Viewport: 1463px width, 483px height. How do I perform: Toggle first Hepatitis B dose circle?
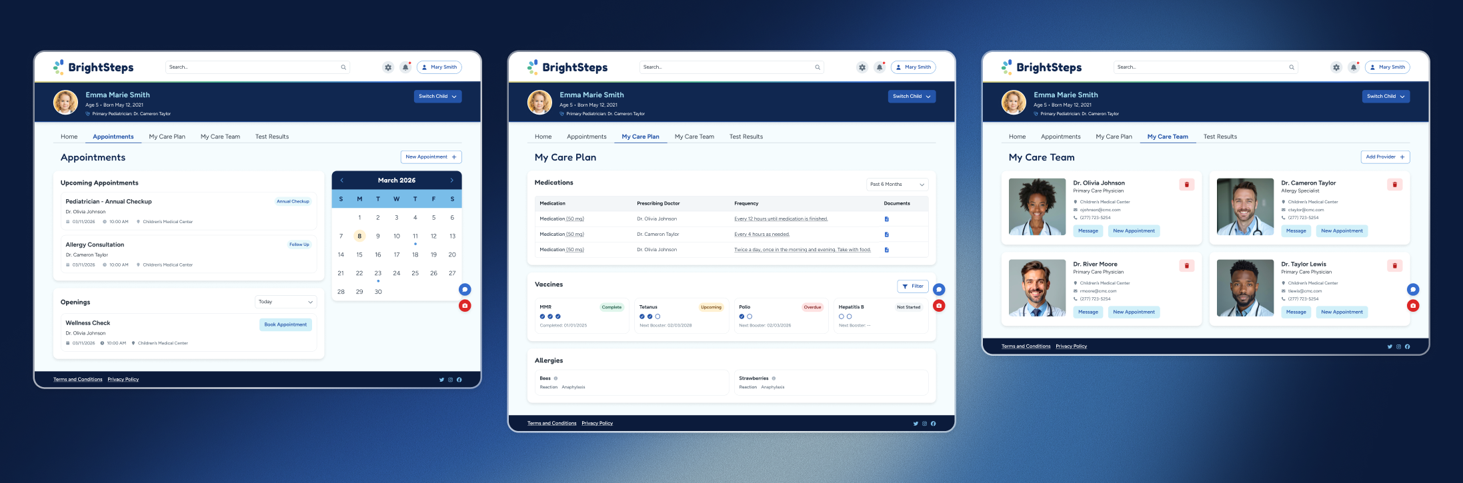[842, 316]
